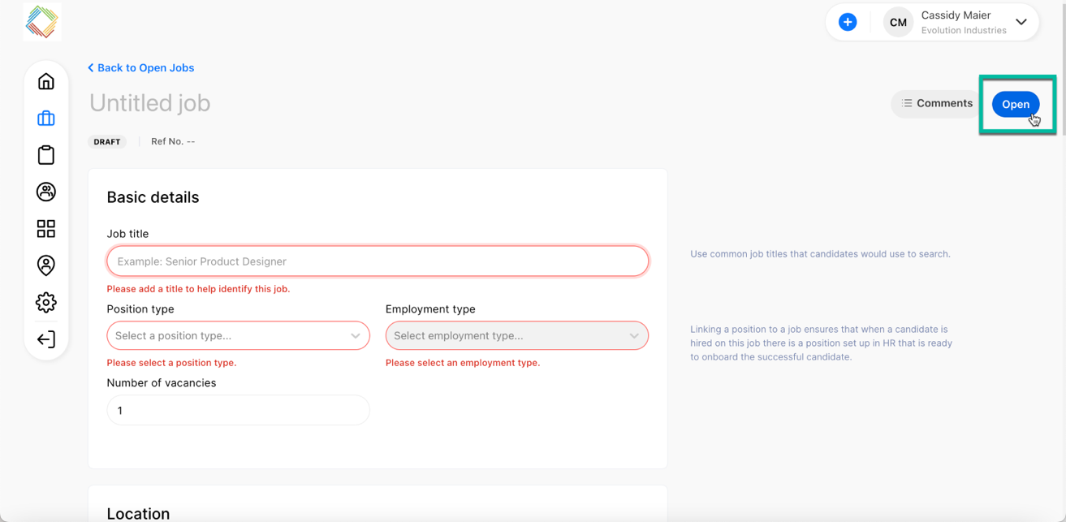Click the Number of vacancies field

(x=238, y=410)
